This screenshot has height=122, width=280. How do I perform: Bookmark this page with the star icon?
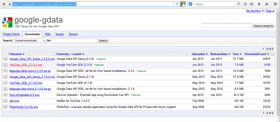tap(245, 4)
